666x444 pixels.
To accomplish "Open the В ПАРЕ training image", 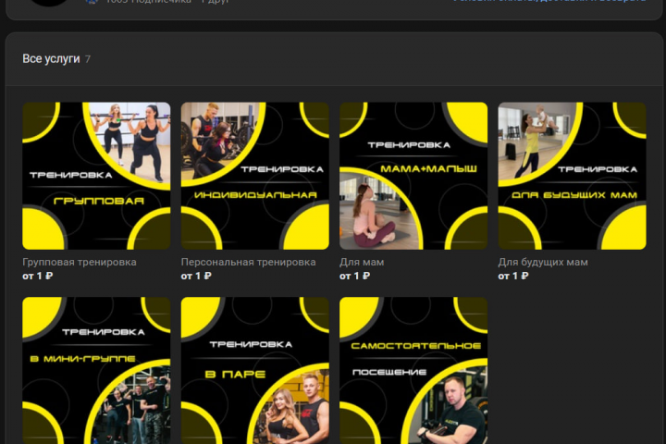I will 255,371.
